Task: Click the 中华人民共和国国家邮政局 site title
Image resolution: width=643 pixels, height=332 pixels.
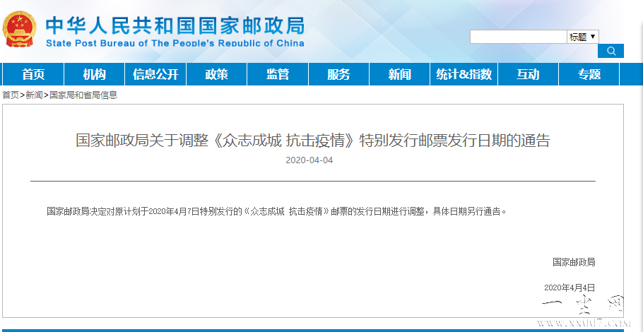Action: tap(175, 26)
